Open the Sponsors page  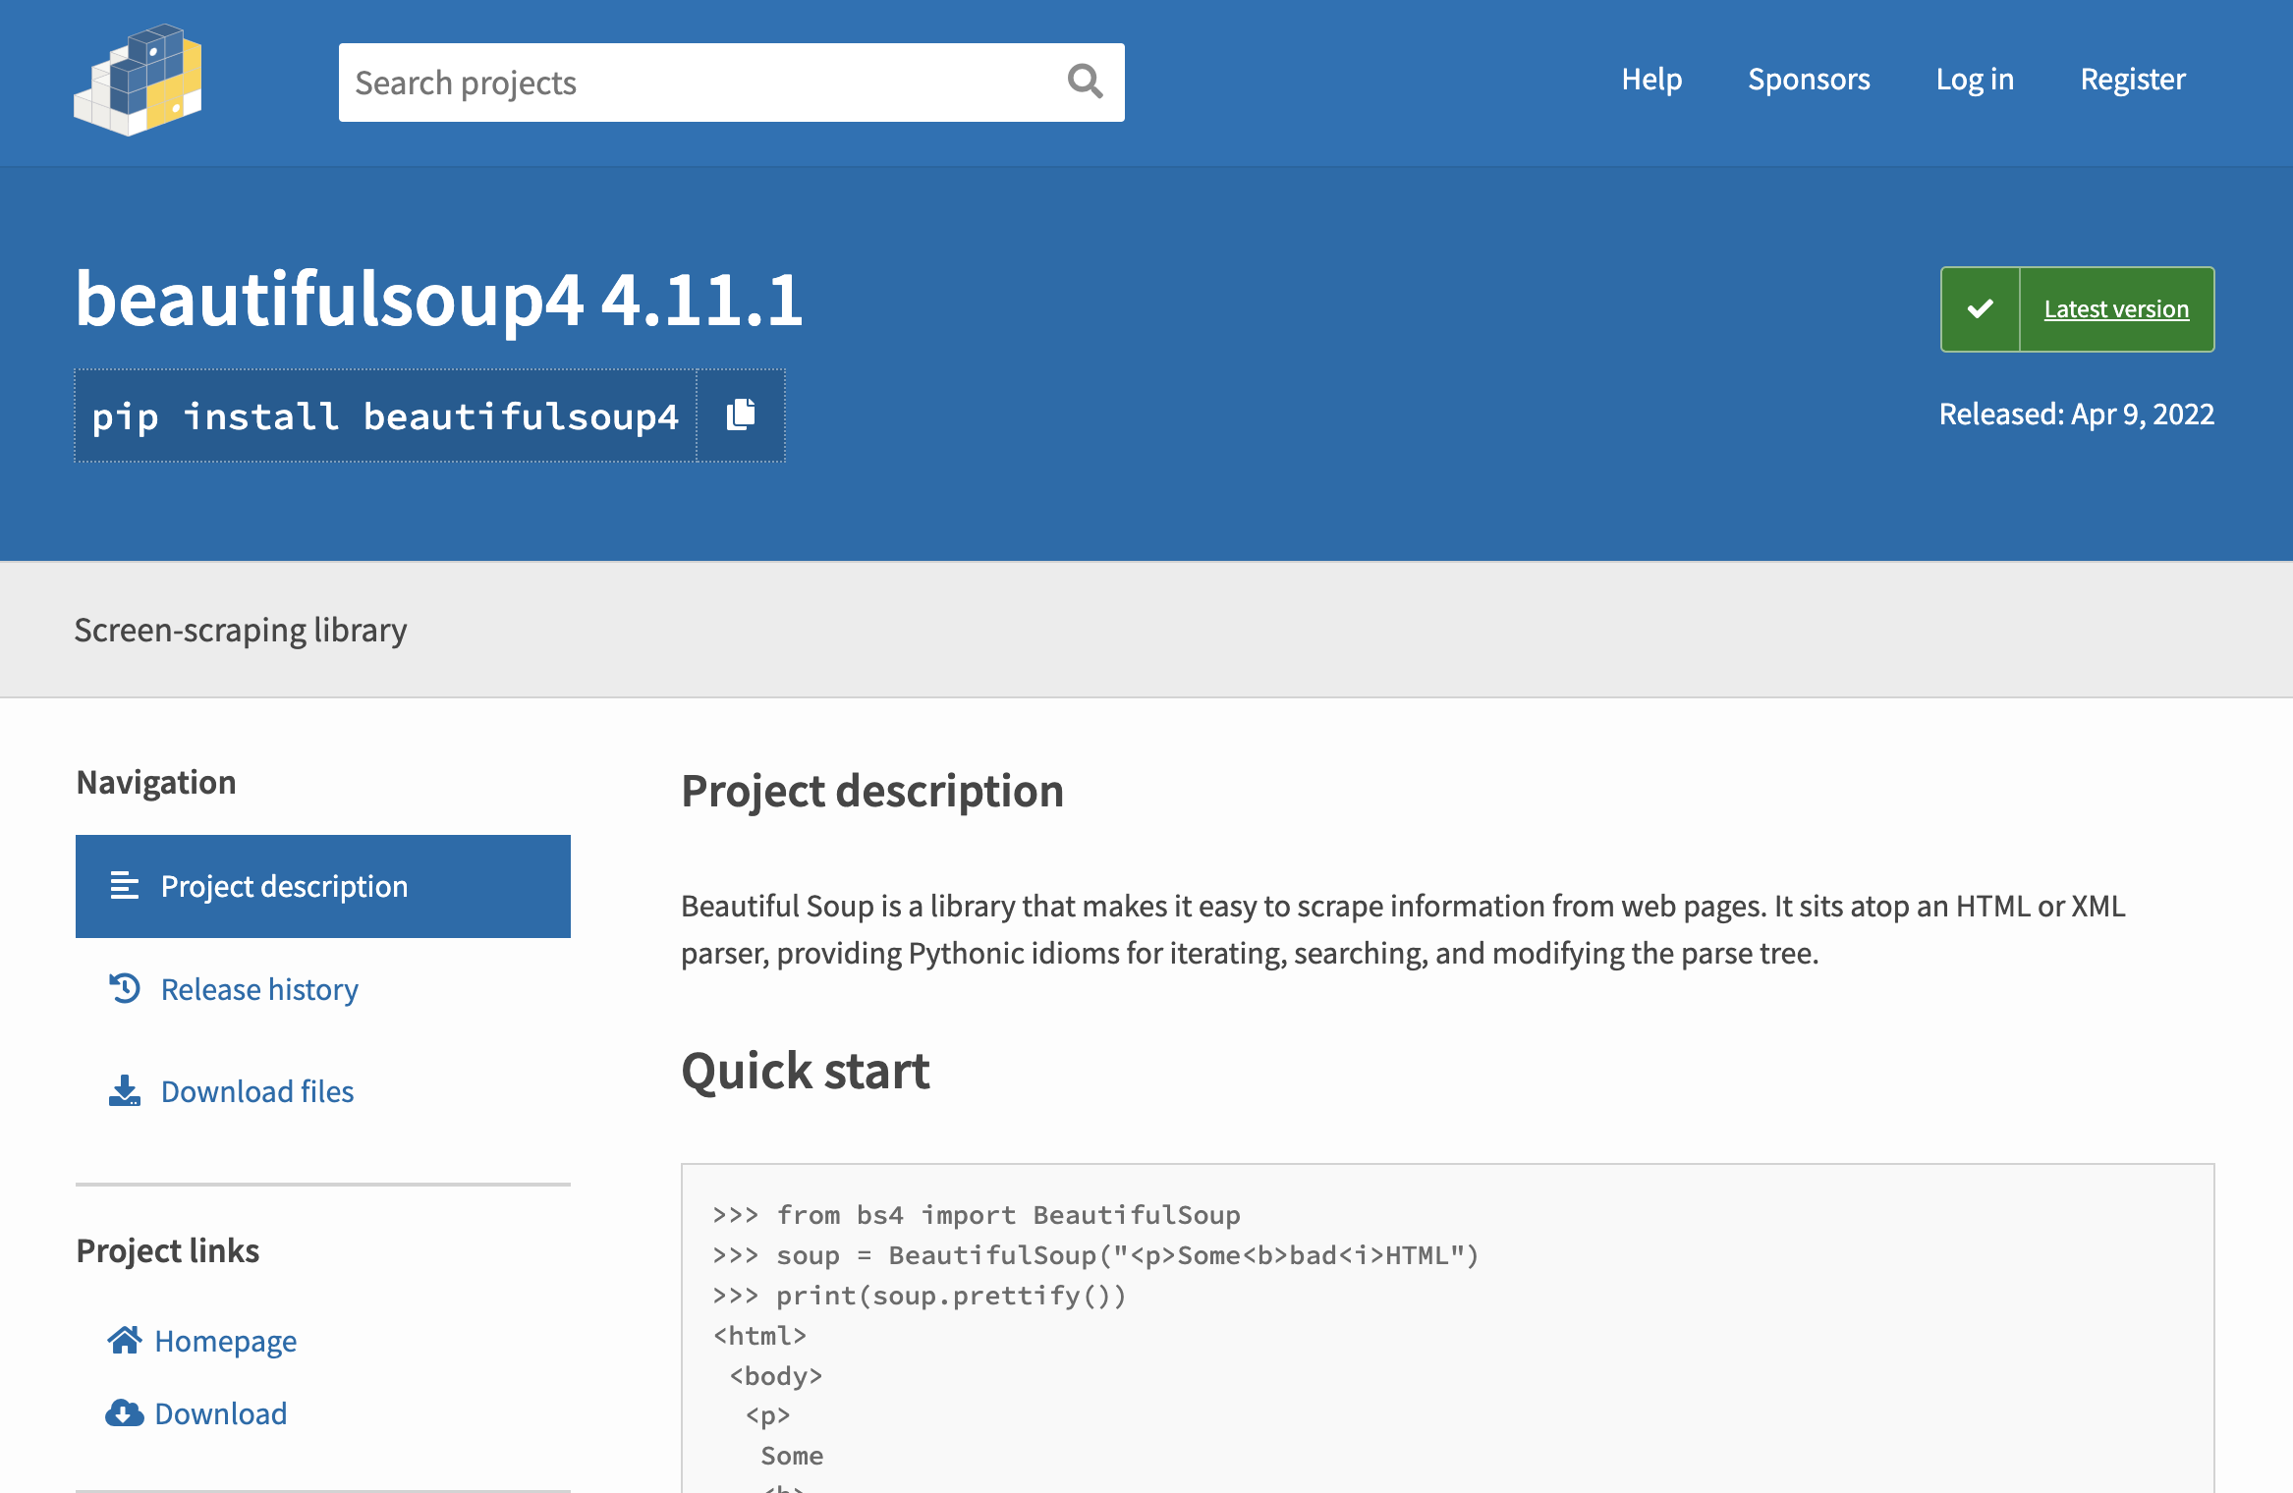(1809, 79)
